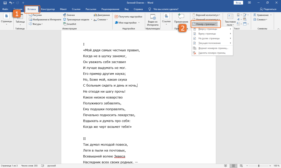This screenshot has width=281, height=168.
Task: Click the Поделиться share button
Action: pyautogui.click(x=268, y=9)
